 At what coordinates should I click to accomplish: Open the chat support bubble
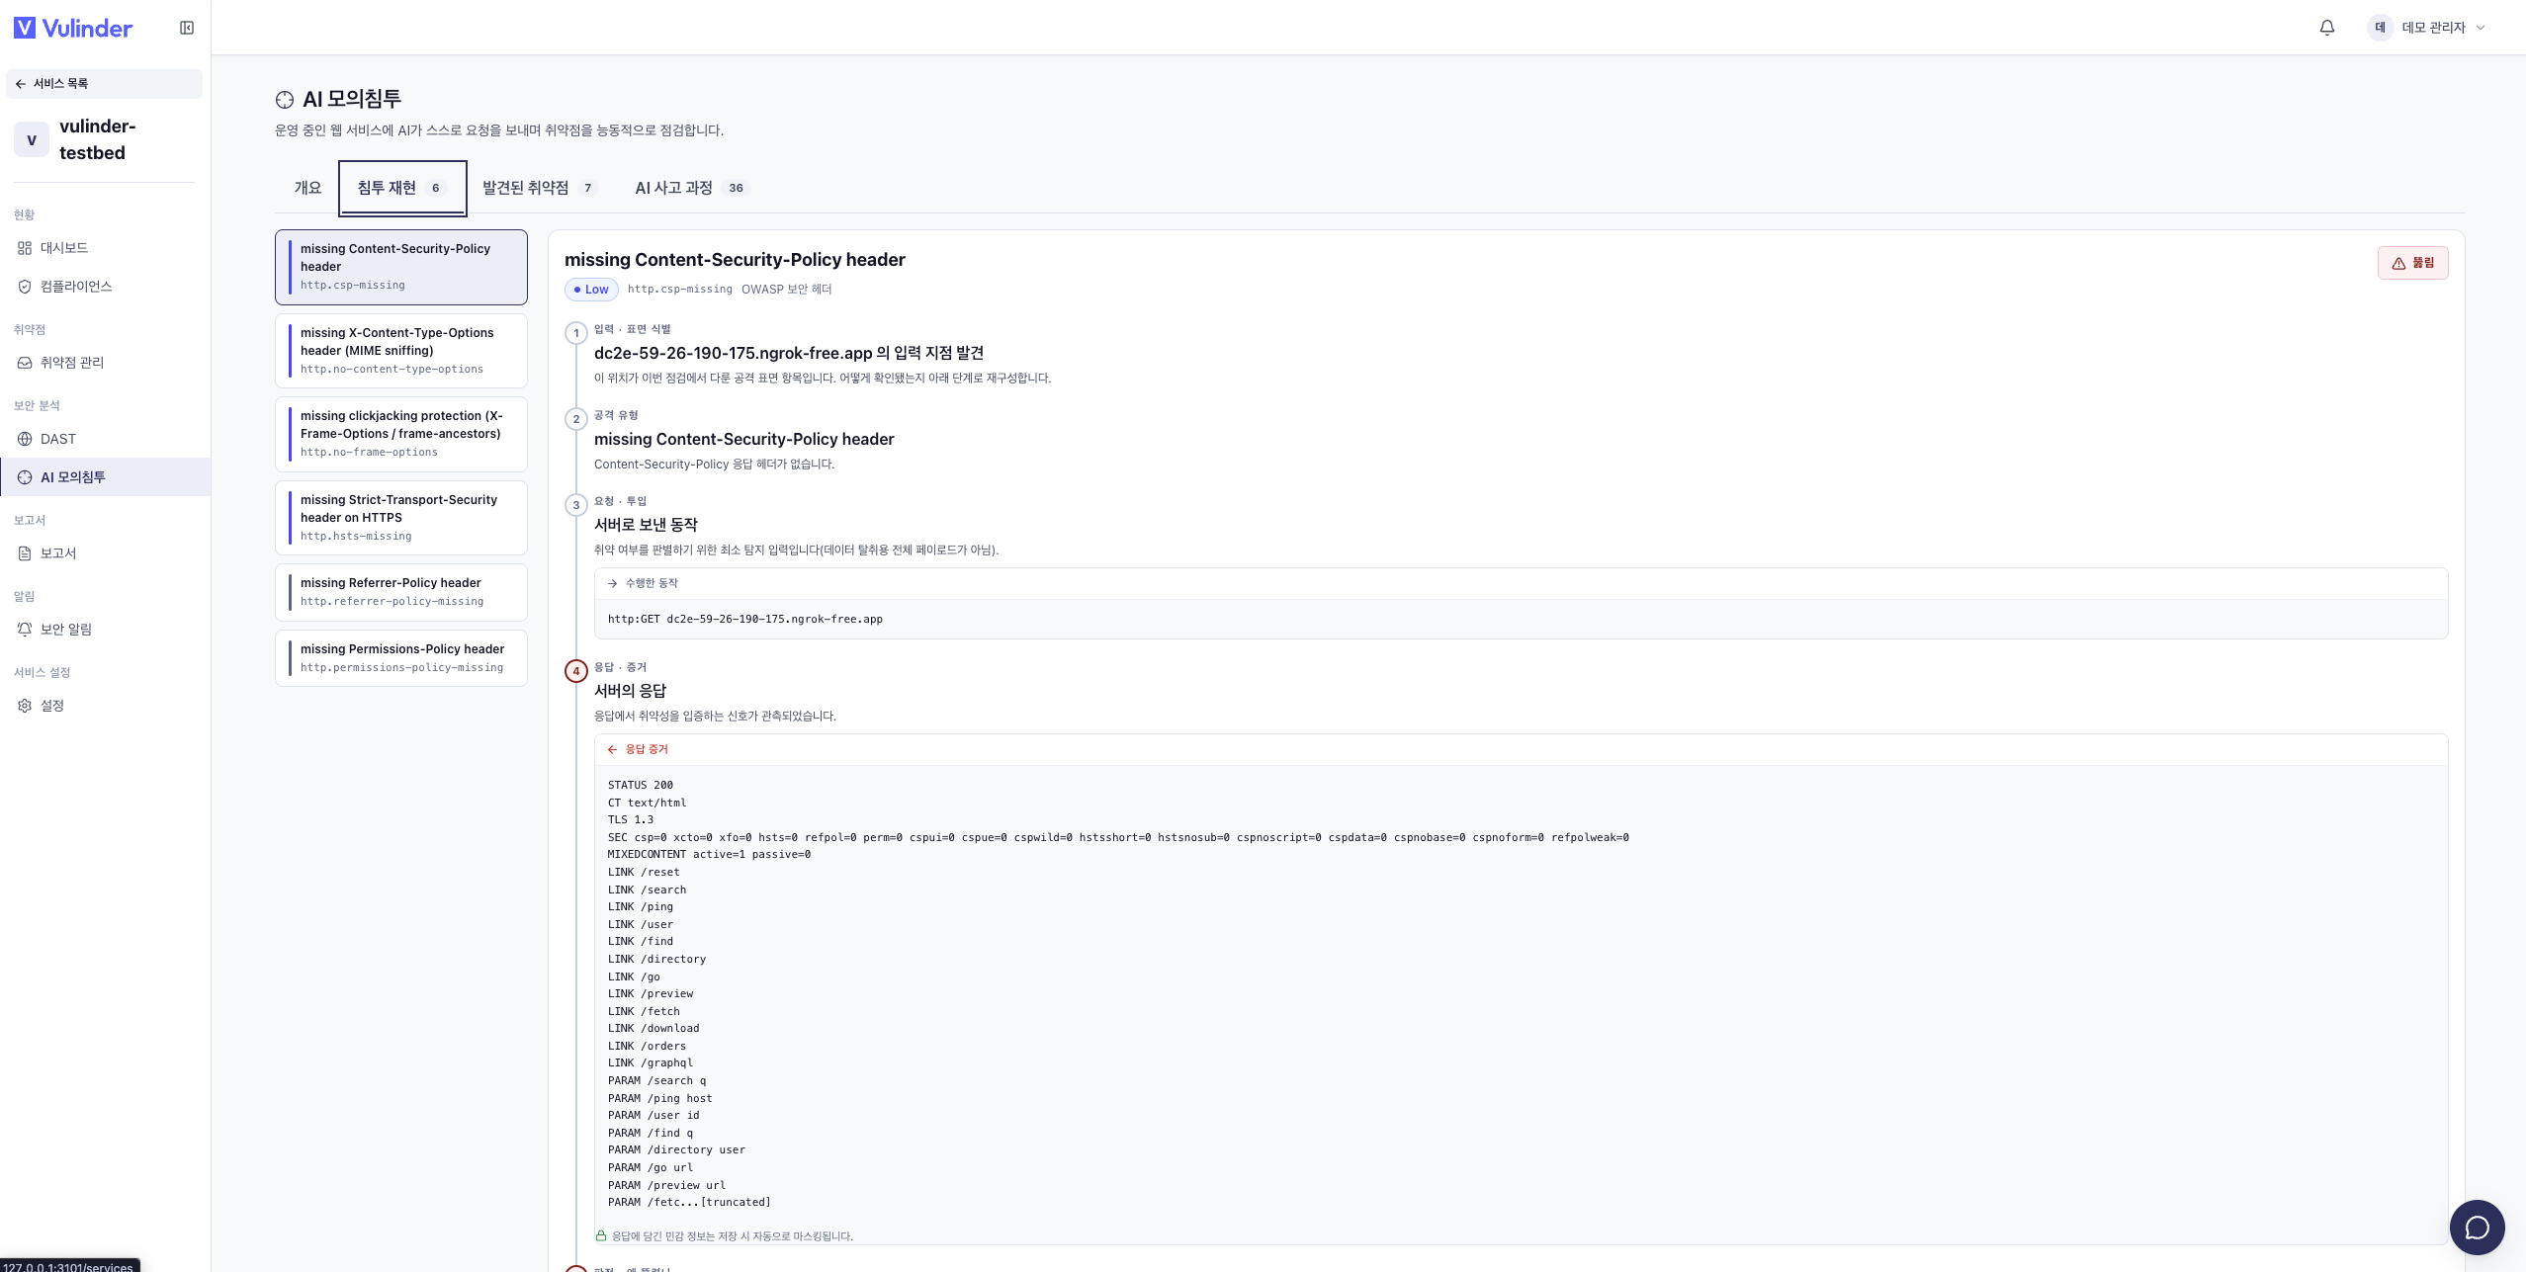(x=2477, y=1227)
